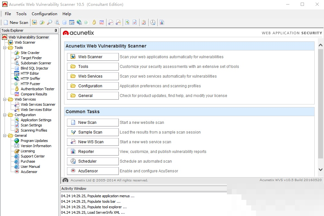Viewport: 324px width, 216px height.
Task: Select HTTP Sniffer in the tree
Action: point(30,79)
